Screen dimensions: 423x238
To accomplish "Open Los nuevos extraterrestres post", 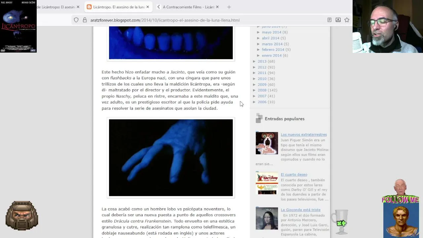I will 304,135.
